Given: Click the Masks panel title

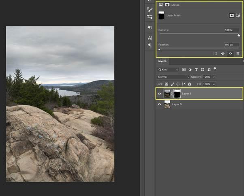Looking at the screenshot, I should click(176, 5).
